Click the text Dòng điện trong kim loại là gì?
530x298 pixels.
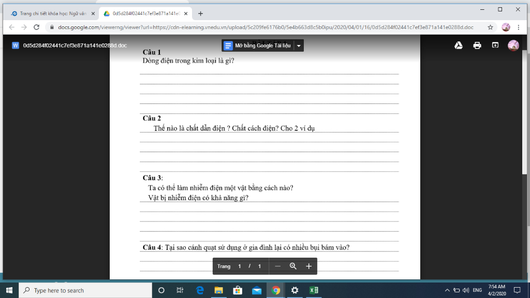point(188,61)
